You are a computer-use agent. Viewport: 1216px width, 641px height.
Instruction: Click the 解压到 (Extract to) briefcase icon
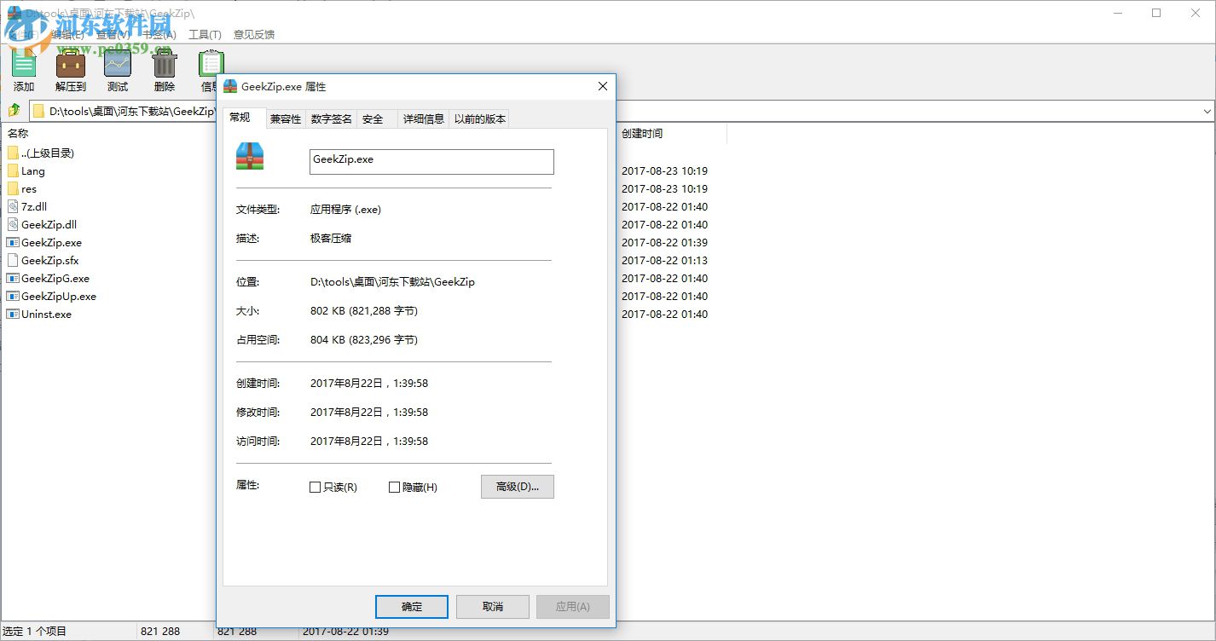(70, 68)
